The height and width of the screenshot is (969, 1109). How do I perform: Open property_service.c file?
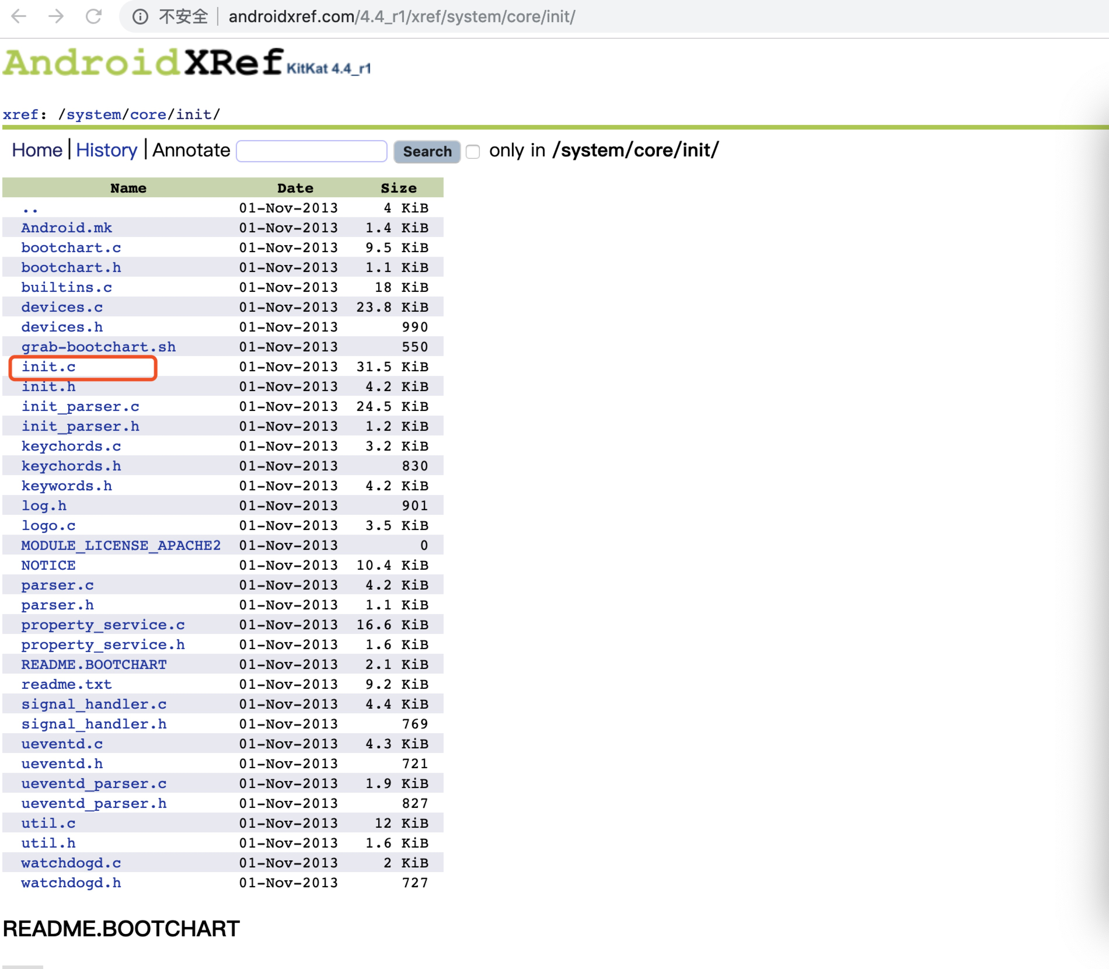[103, 625]
